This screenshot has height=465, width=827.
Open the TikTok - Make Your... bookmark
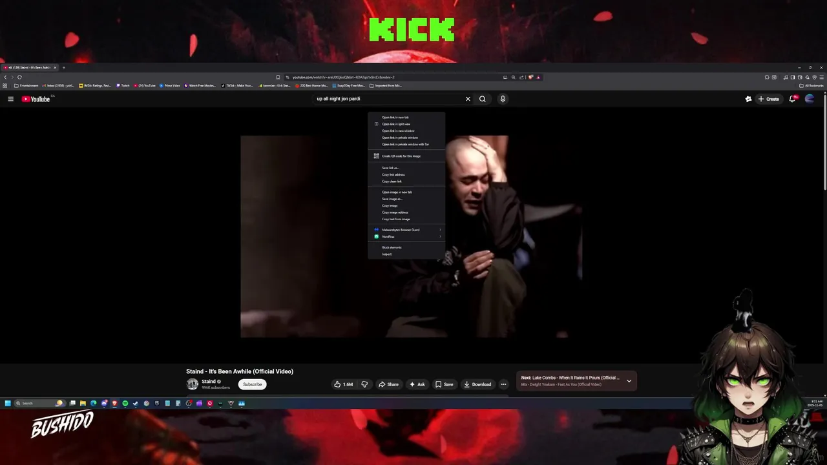coord(236,85)
